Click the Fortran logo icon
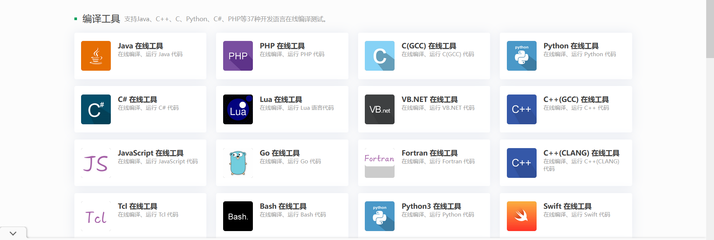 [x=380, y=163]
